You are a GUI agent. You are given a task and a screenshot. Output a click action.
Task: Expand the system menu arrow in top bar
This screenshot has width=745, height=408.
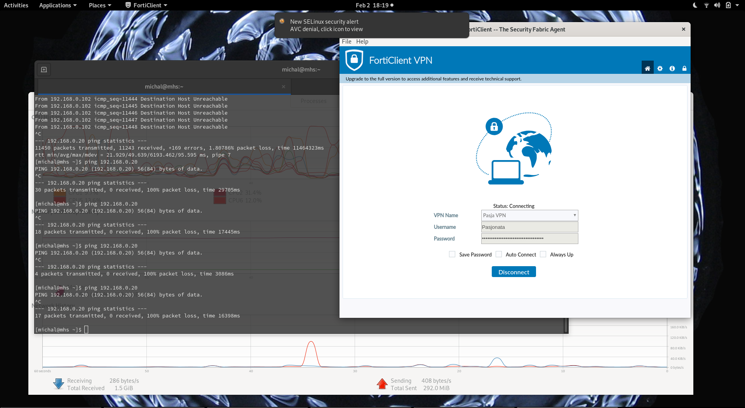tap(737, 5)
